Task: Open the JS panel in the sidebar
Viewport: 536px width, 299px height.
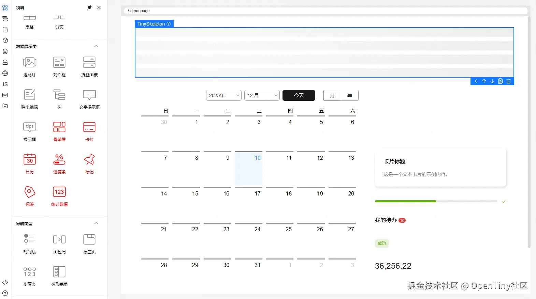Action: (5, 84)
